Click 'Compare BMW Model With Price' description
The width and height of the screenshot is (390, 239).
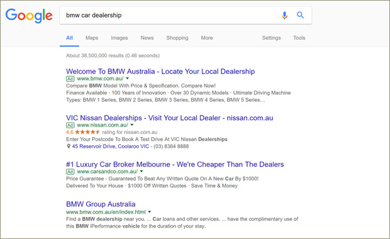141,86
